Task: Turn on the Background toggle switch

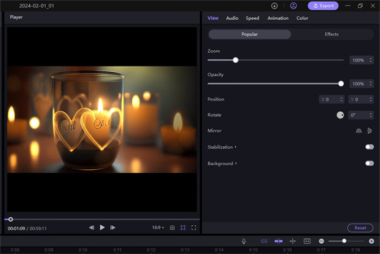Action: [369, 163]
